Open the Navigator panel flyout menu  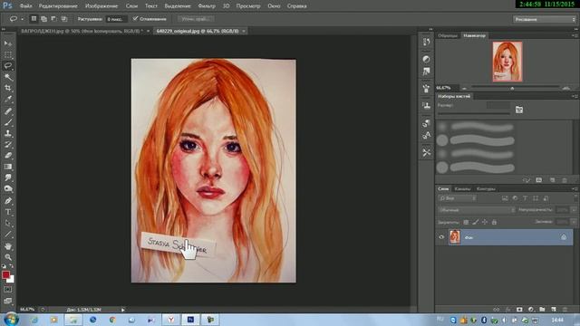[x=574, y=35]
